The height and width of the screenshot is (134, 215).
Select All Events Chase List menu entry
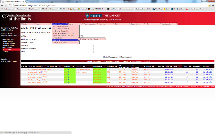click(66, 31)
